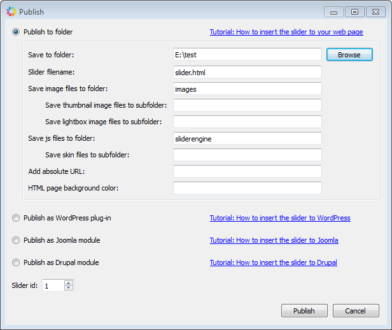The width and height of the screenshot is (392, 330).
Task: Open the Joomla slider tutorial link
Action: 274,240
